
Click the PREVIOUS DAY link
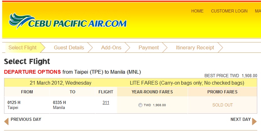coord(26,119)
